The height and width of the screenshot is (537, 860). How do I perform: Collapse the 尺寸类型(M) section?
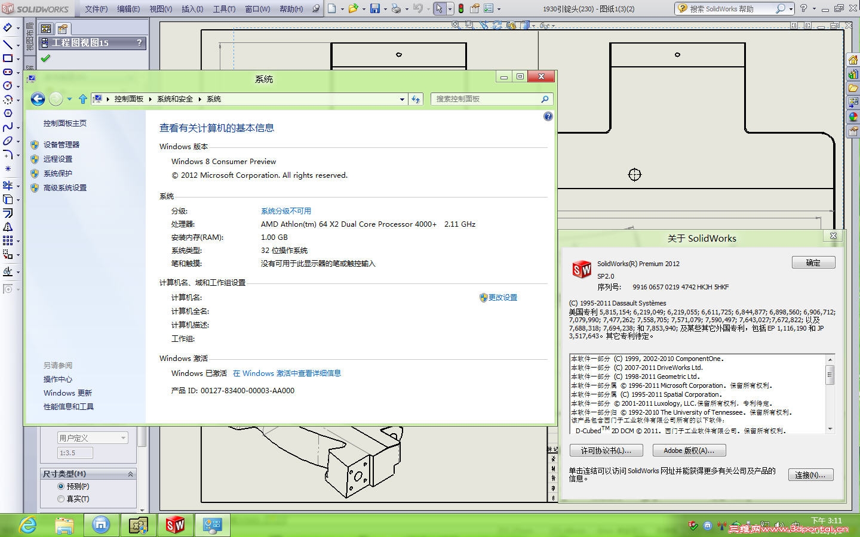click(130, 474)
